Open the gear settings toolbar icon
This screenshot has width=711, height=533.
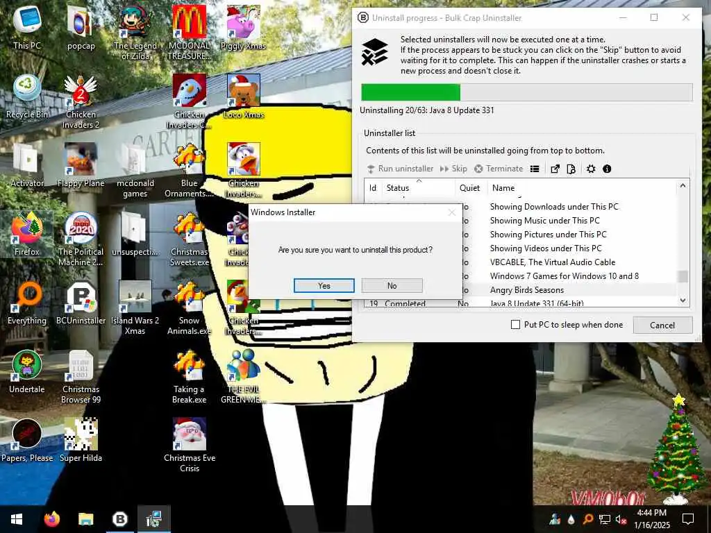(x=591, y=169)
